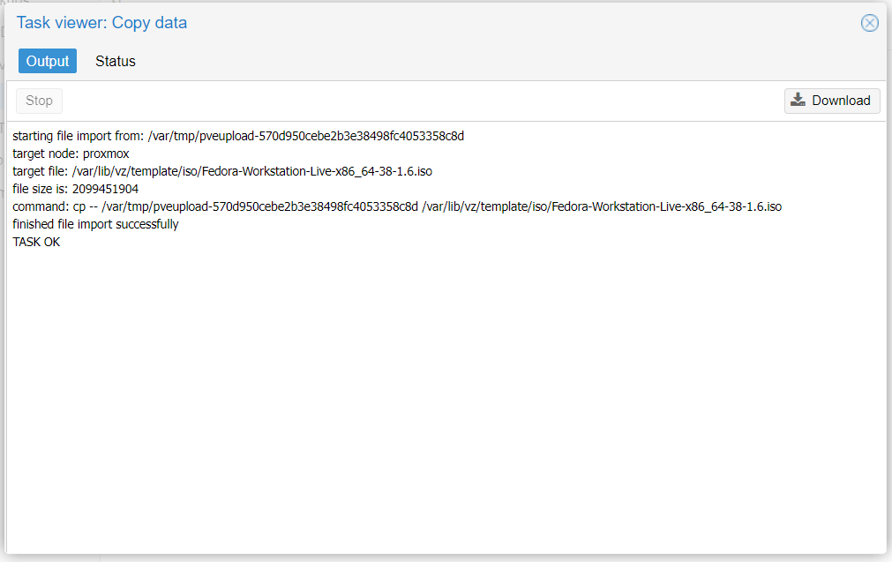Click the node name 'proxmox'
The width and height of the screenshot is (892, 562).
(x=106, y=154)
